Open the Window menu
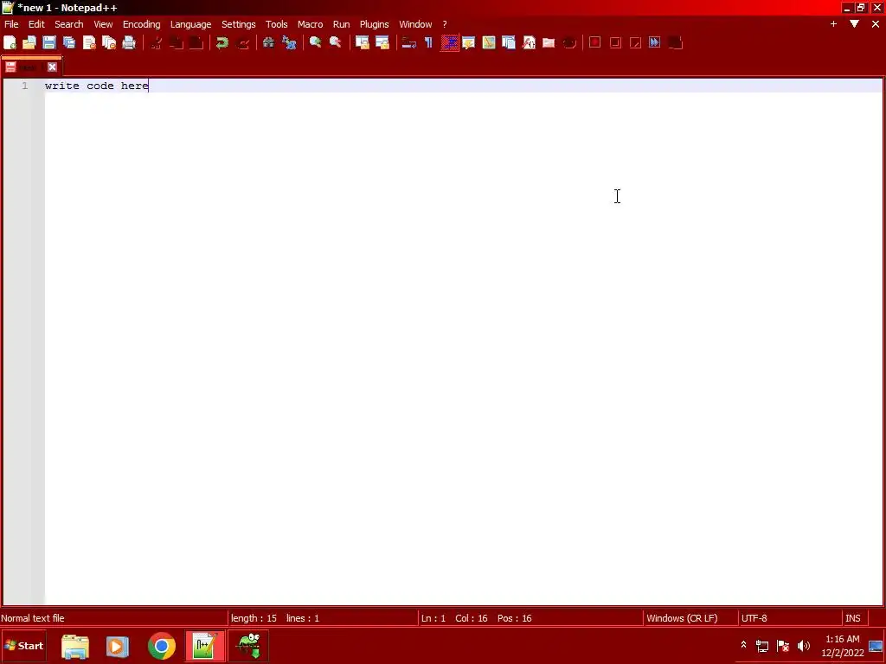Viewport: 886px width, 664px height. [x=415, y=24]
